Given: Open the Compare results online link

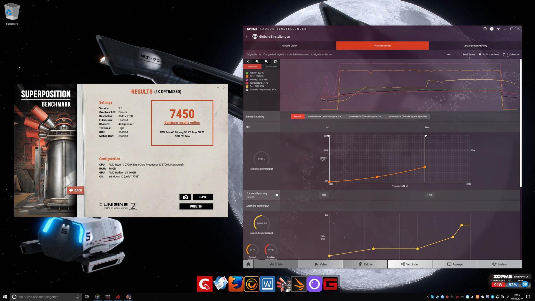Looking at the screenshot, I should point(182,123).
